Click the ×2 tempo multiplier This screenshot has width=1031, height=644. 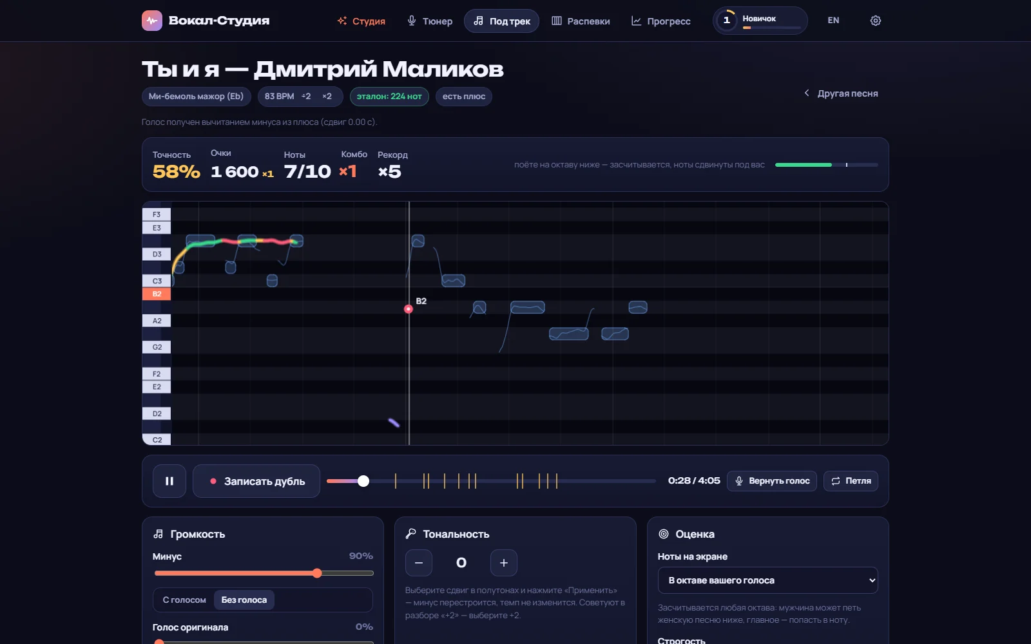tap(327, 97)
